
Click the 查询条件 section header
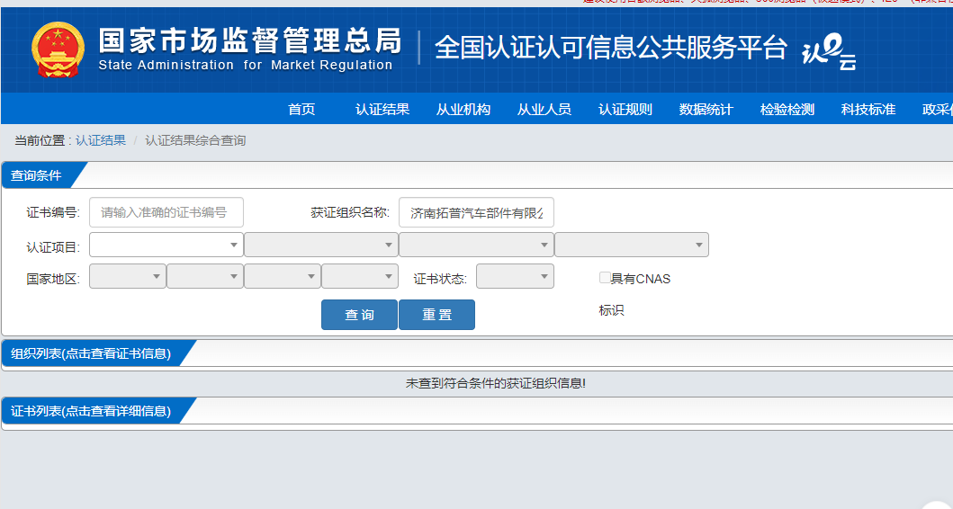pyautogui.click(x=37, y=175)
